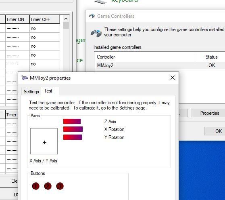Click joystick button indicator 3
This screenshot has width=225, height=200.
pyautogui.click(x=60, y=186)
